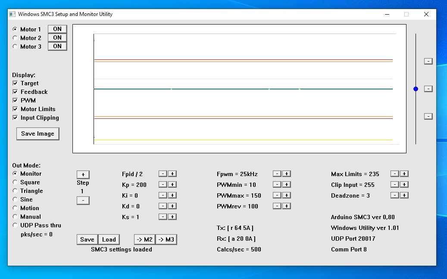Decrease PWMrev with its minus button
This screenshot has height=279, width=447.
click(x=277, y=206)
